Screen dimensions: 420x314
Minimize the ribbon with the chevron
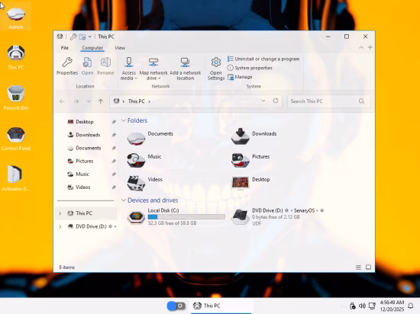click(361, 47)
